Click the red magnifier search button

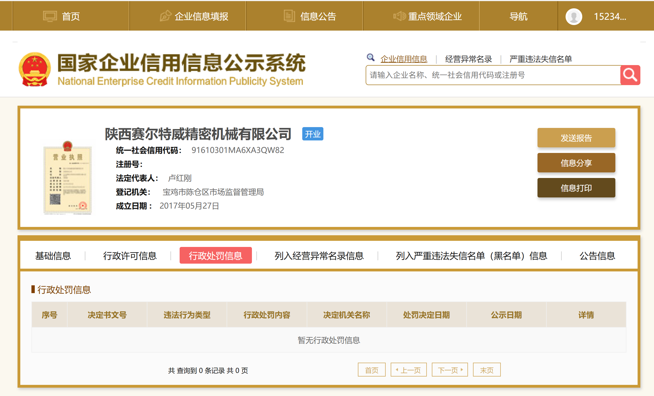pyautogui.click(x=630, y=75)
